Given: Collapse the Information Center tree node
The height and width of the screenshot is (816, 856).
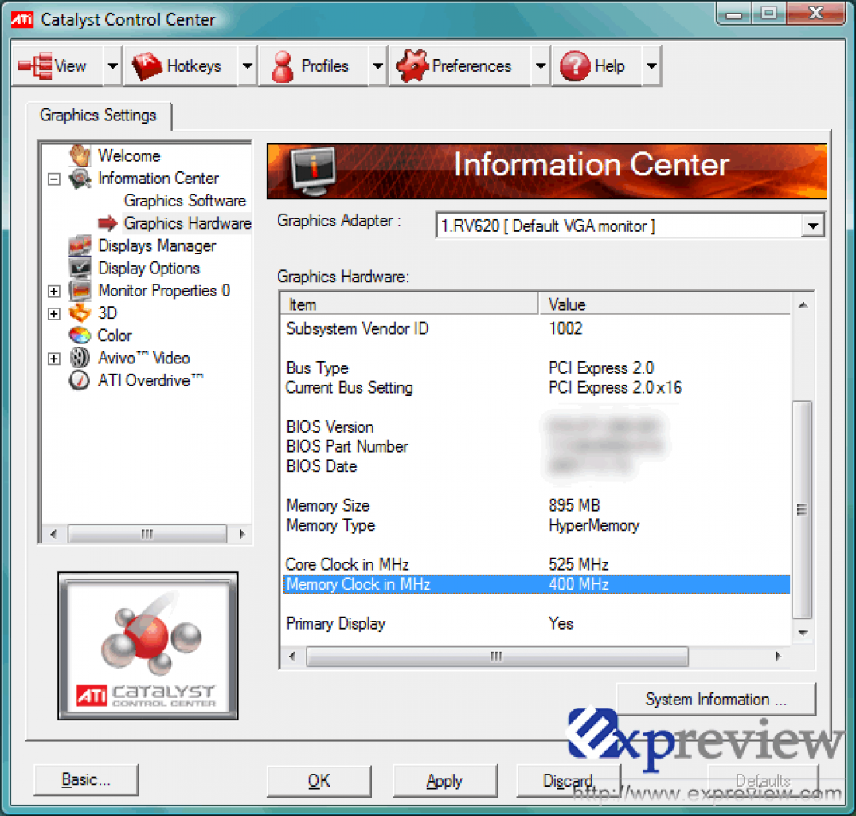Looking at the screenshot, I should [x=54, y=178].
